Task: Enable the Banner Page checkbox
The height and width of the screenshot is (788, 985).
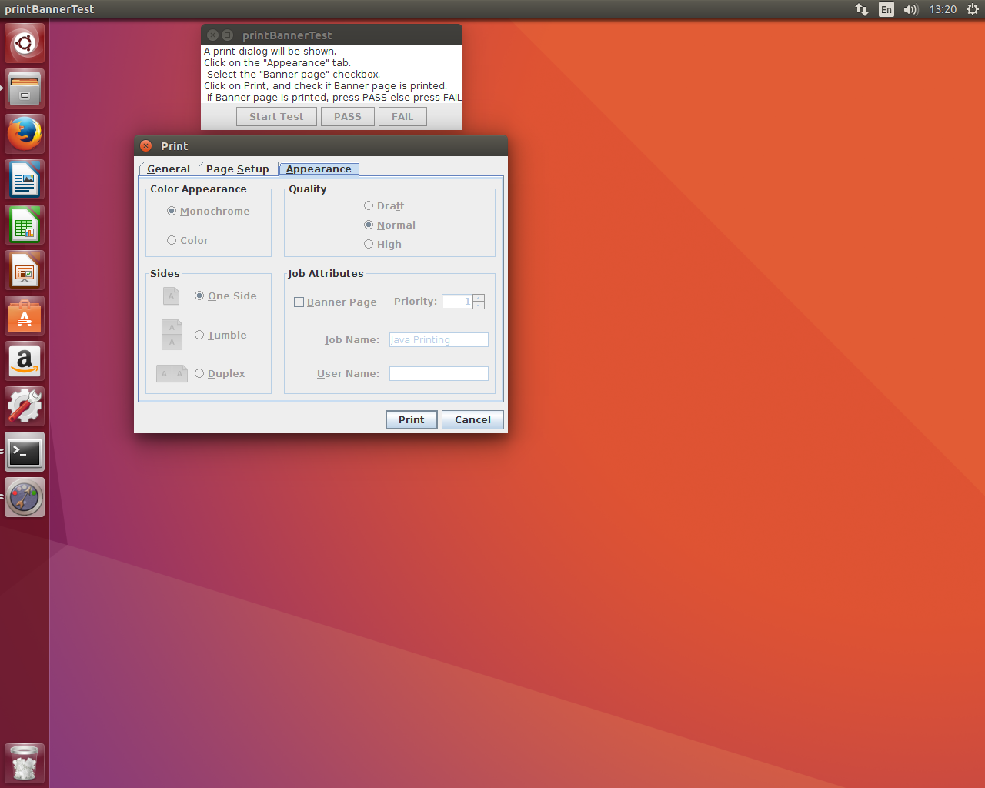Action: pyautogui.click(x=299, y=302)
